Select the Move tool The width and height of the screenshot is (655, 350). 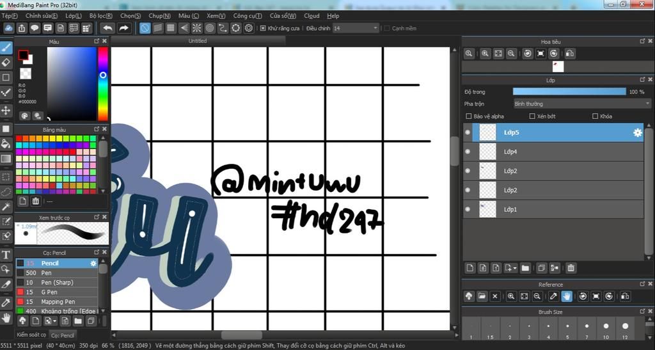click(6, 110)
